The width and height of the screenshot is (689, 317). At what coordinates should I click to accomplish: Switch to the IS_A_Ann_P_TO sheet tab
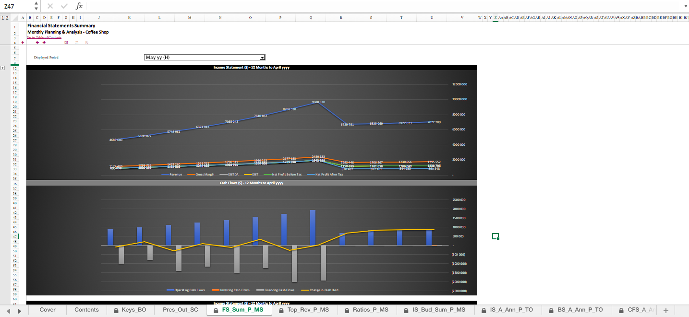[507, 310]
